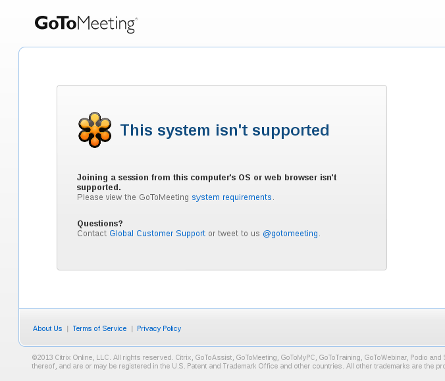Click the word "Contact" before support link
This screenshot has width=445, height=381.
92,234
